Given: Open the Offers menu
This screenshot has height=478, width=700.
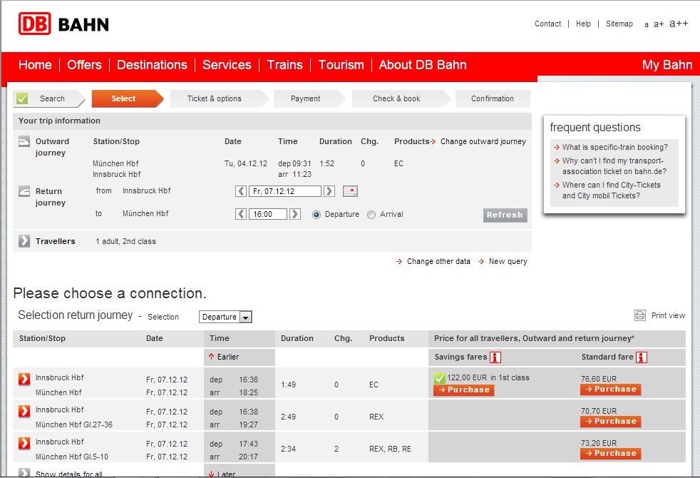Looking at the screenshot, I should [84, 65].
